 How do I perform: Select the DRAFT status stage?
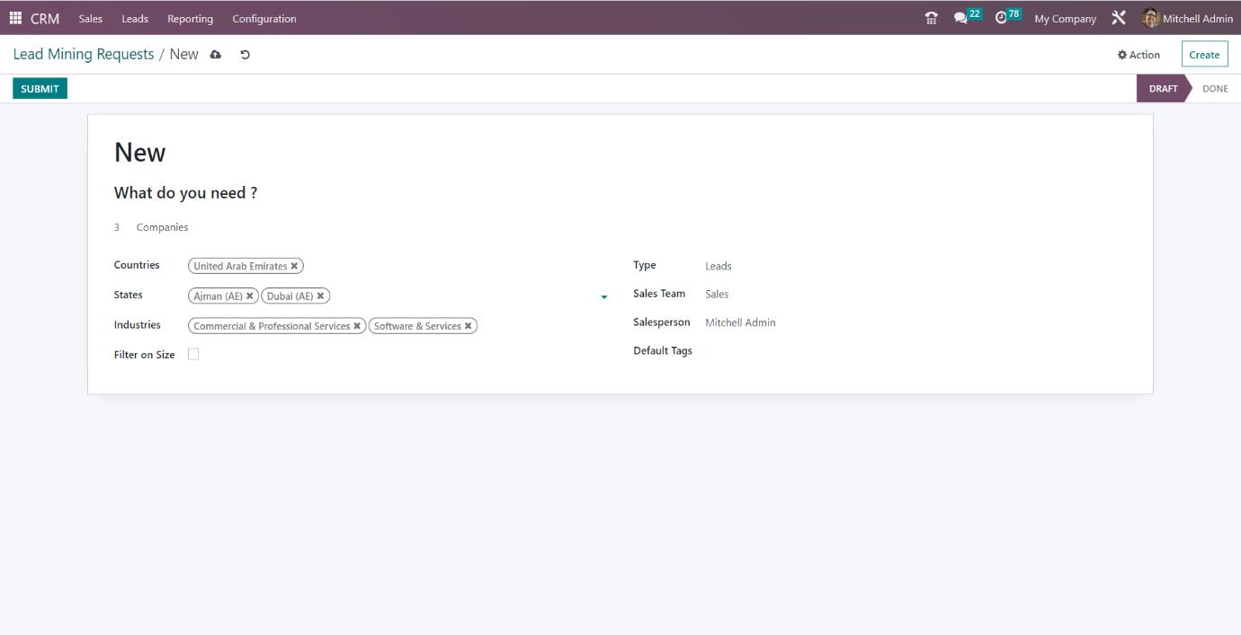tap(1163, 89)
